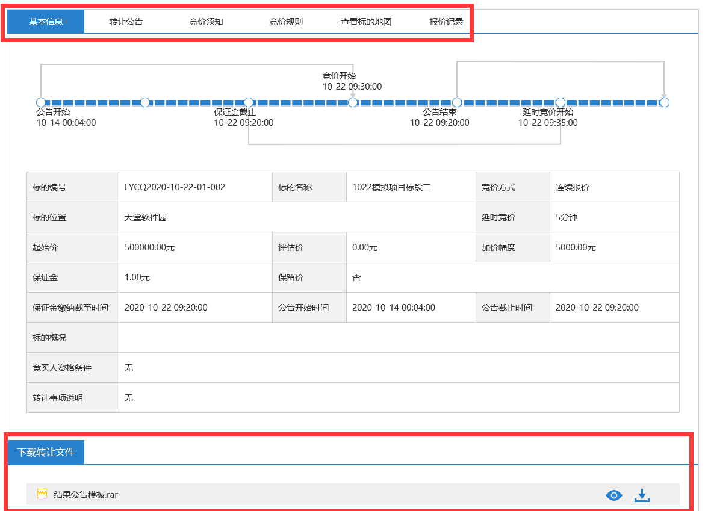Open the 转让公告 tab
The image size is (705, 511).
[x=126, y=22]
